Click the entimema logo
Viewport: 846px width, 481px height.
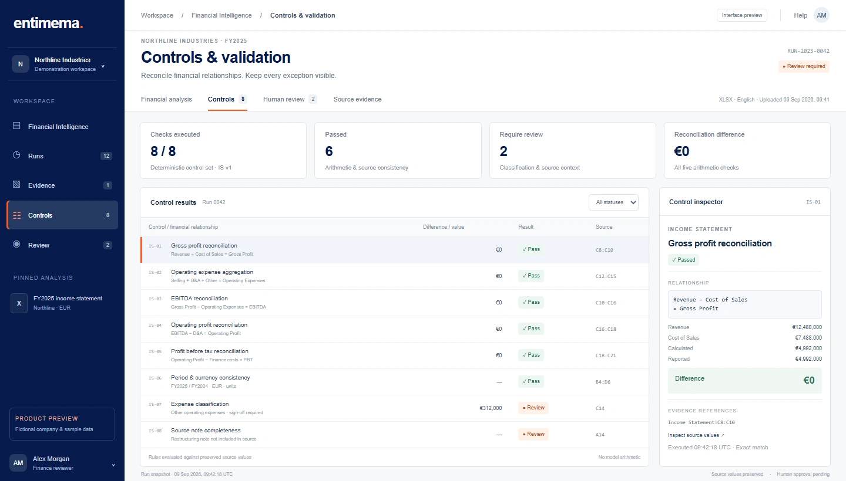tap(48, 23)
